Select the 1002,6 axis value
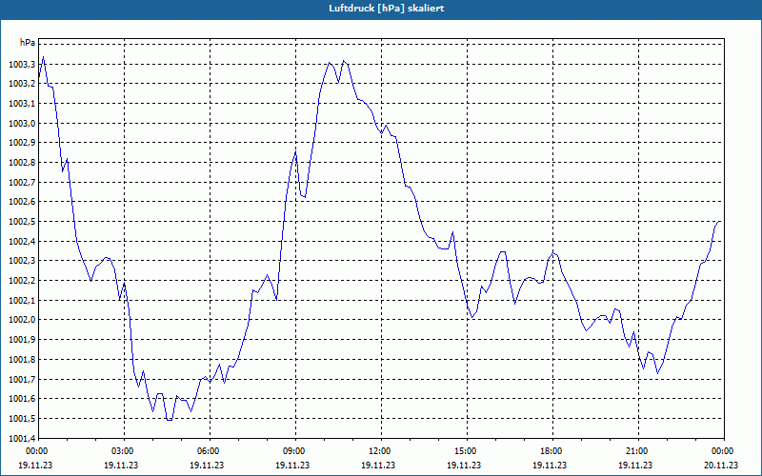762x476 pixels. 22,202
